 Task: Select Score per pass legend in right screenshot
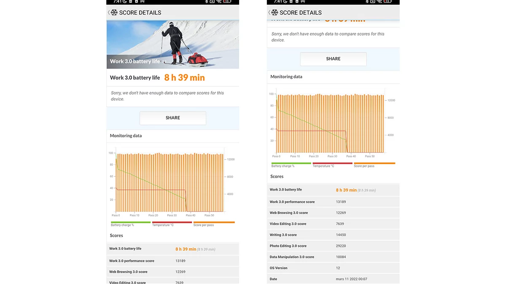[x=374, y=165]
